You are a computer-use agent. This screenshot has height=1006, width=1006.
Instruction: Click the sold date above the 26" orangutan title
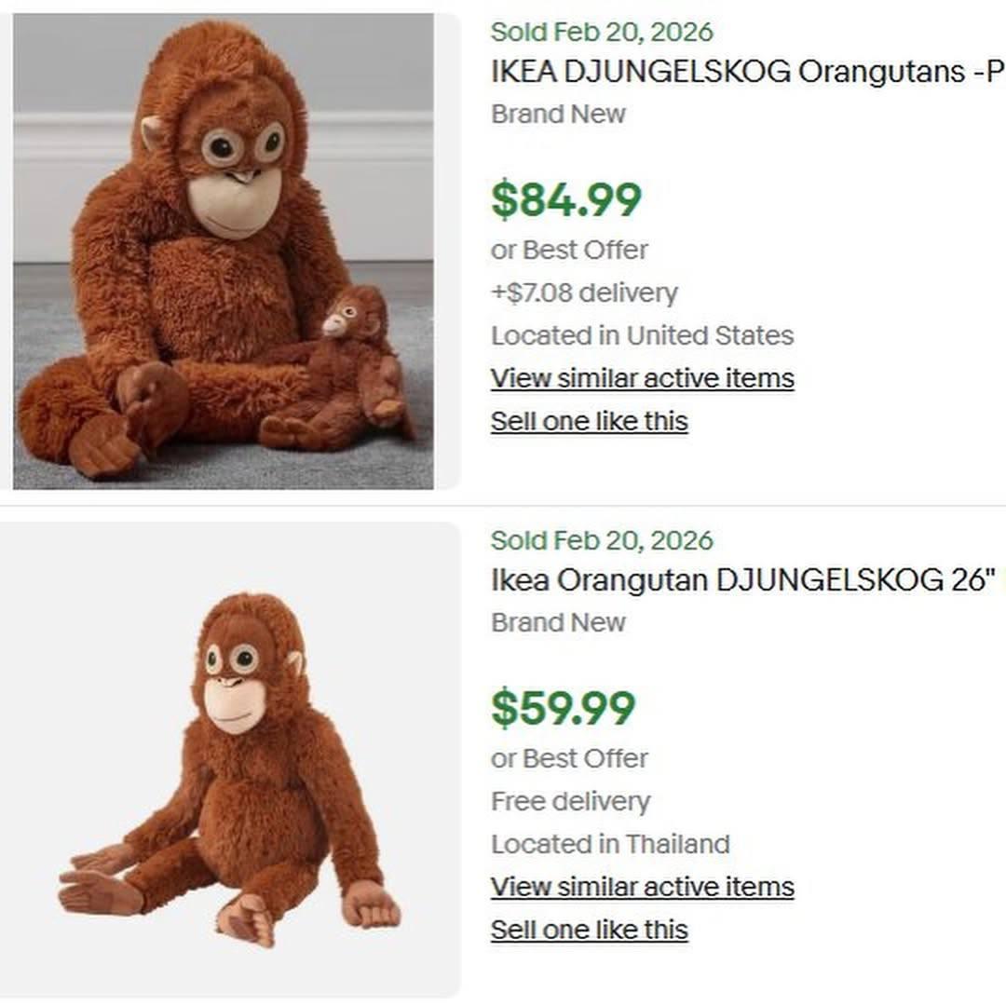tap(602, 540)
